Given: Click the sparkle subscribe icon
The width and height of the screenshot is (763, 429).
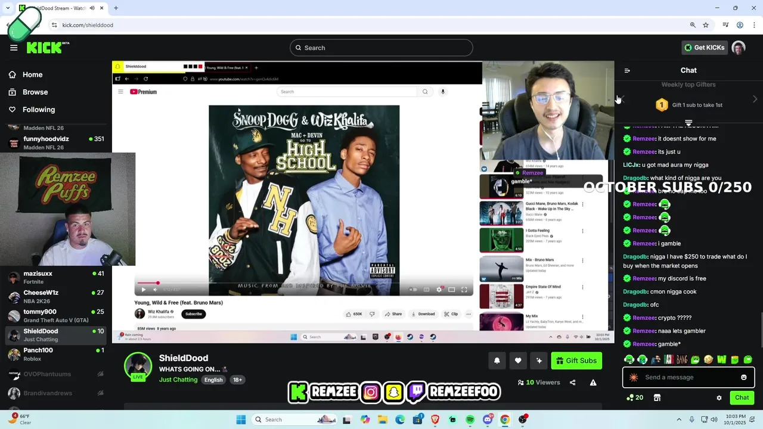Looking at the screenshot, I should point(539,360).
